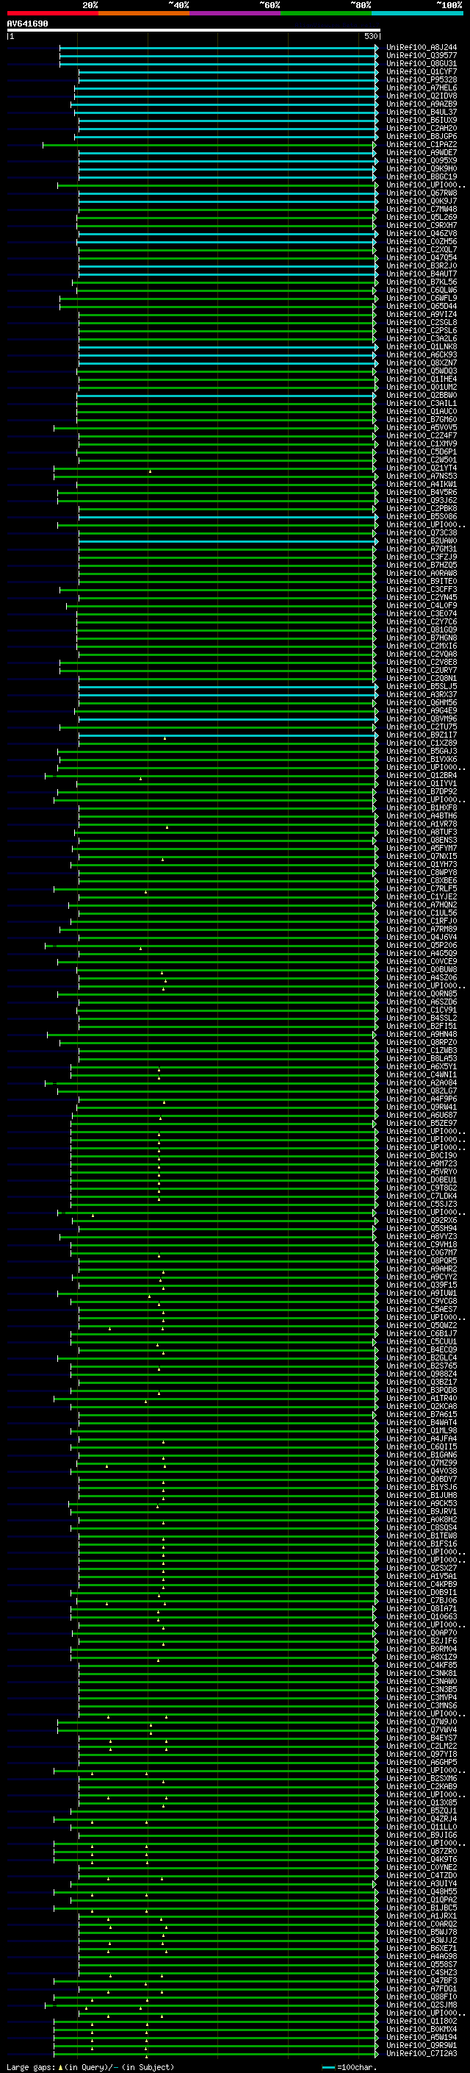Image resolution: width=470 pixels, height=2073 pixels.
Task: Open hit UniRef100_Q8ENS3
Action: point(422,840)
